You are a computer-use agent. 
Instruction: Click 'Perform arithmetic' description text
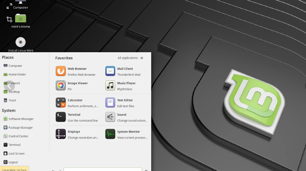[x=83, y=106]
